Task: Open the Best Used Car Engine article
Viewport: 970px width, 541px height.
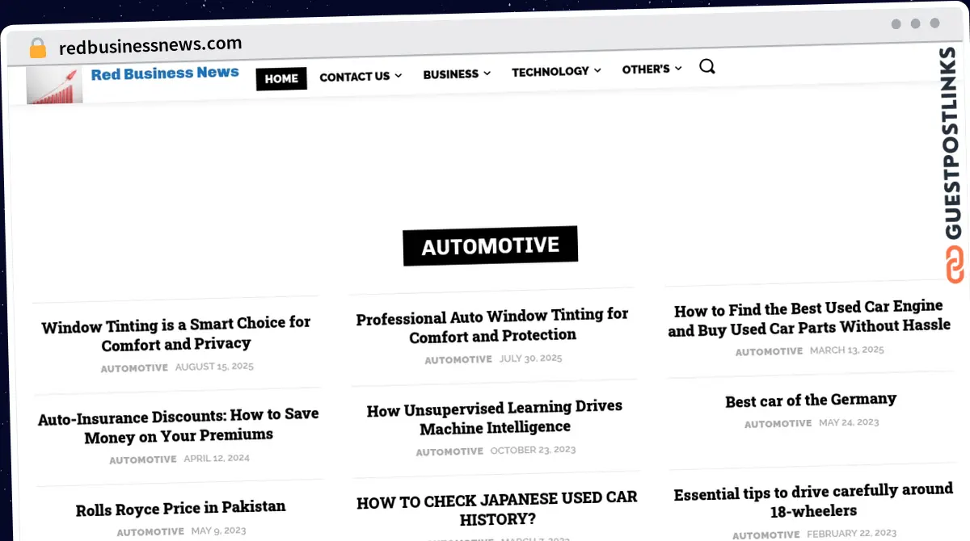Action: [x=808, y=317]
